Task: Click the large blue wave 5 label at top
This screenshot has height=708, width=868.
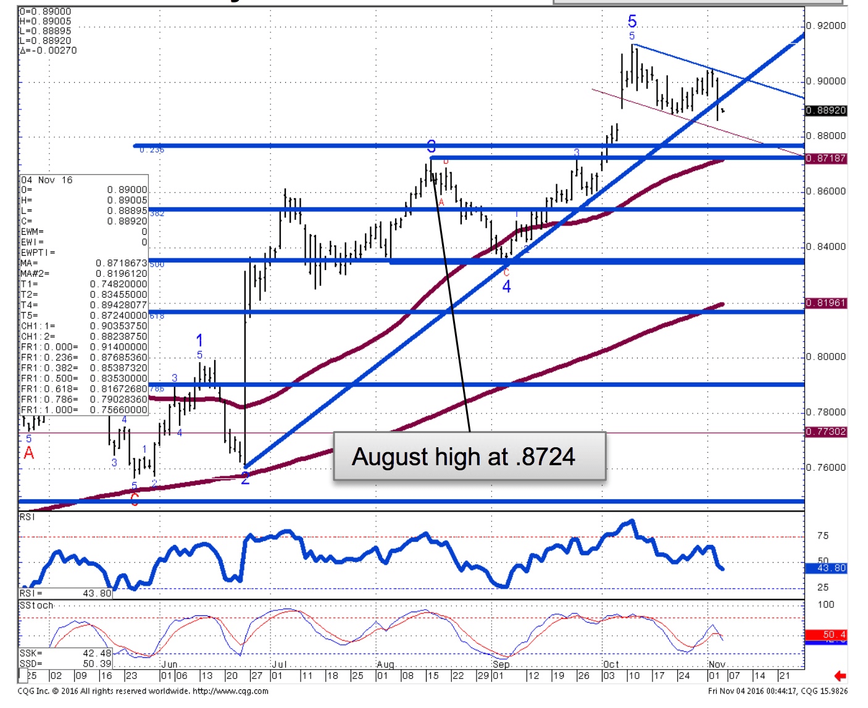Action: pyautogui.click(x=632, y=22)
